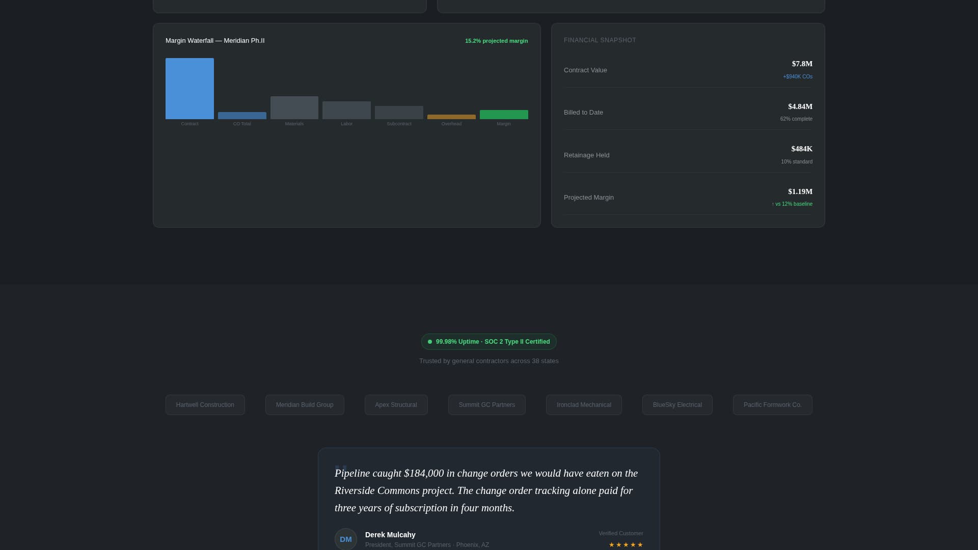Click the $7.8M contract value
This screenshot has height=550, width=978.
click(x=802, y=64)
